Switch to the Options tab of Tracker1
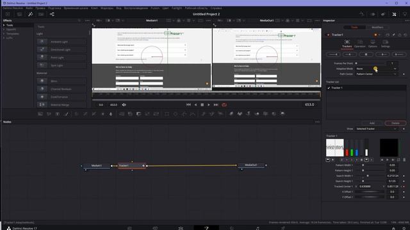Screen dimensions: 410x230 click(373, 44)
